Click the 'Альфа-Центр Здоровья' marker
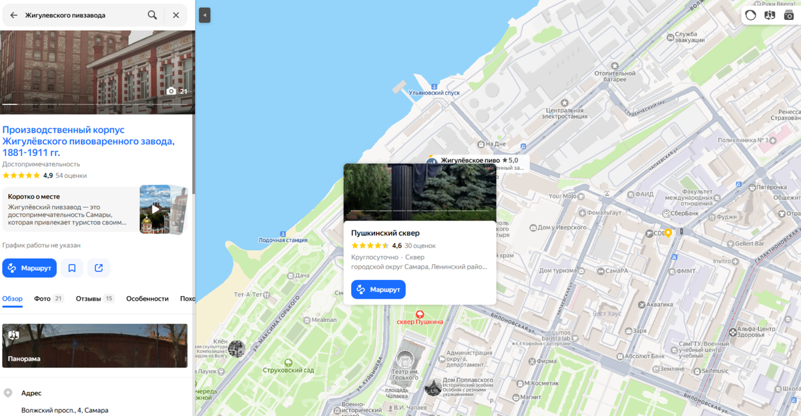This screenshot has width=801, height=416. pos(733,331)
